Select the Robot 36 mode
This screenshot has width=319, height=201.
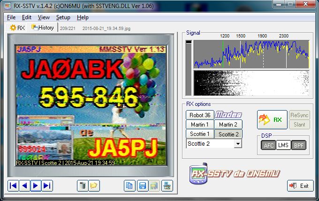point(200,115)
